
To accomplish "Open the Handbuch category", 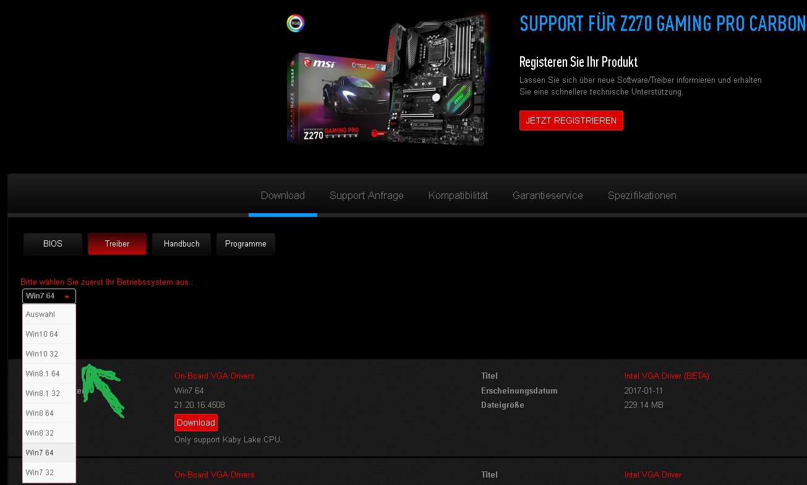I will tap(182, 243).
